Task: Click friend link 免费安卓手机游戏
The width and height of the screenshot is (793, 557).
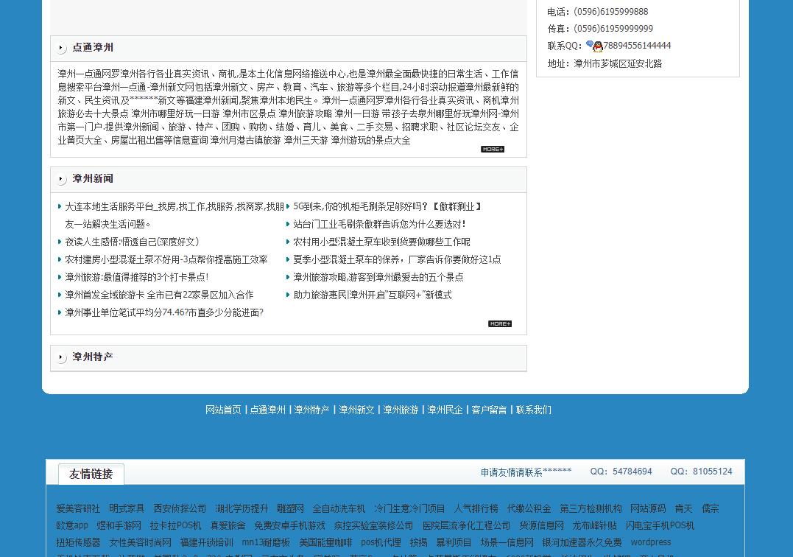Action: pyautogui.click(x=289, y=525)
